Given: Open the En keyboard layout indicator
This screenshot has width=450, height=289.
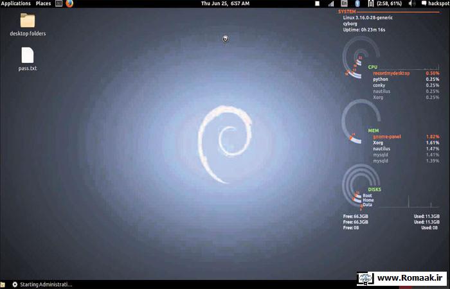Looking at the screenshot, I should [x=344, y=3].
